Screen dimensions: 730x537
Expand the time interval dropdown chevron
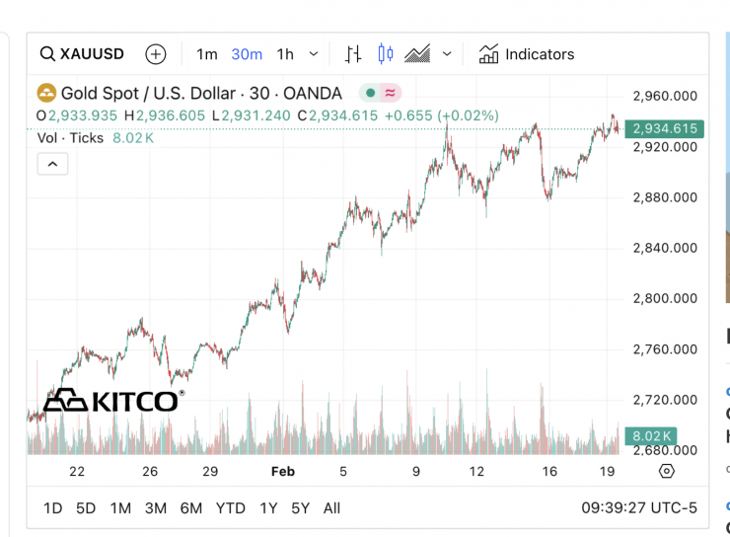pyautogui.click(x=314, y=54)
